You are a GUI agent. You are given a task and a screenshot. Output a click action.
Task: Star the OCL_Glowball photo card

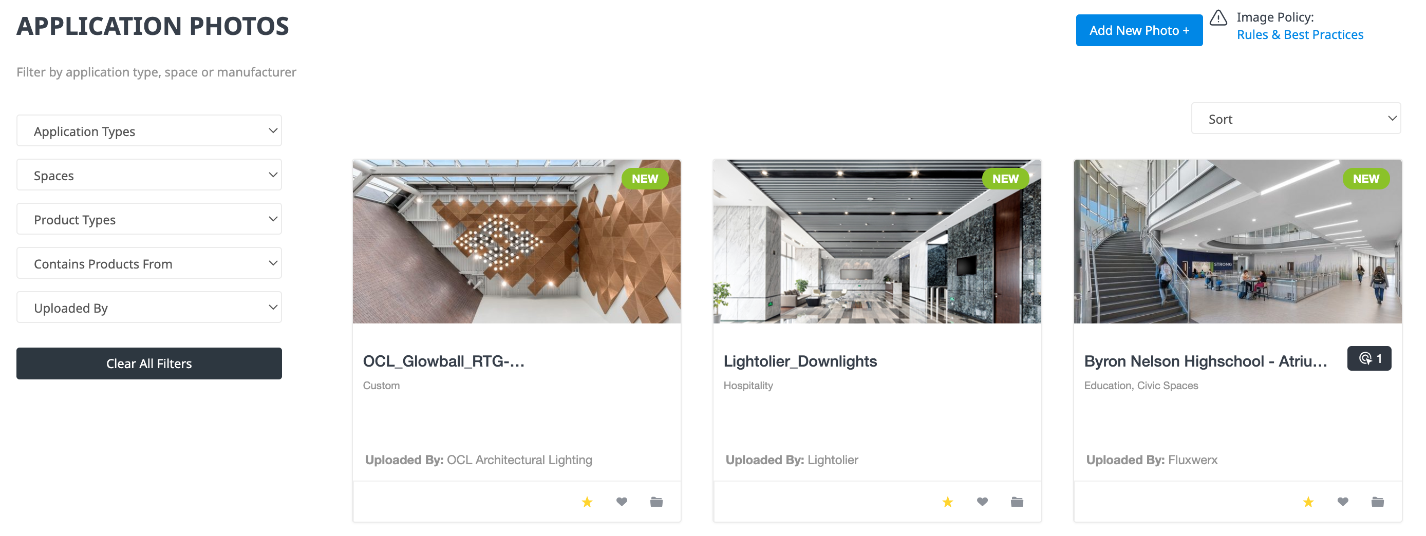(587, 502)
